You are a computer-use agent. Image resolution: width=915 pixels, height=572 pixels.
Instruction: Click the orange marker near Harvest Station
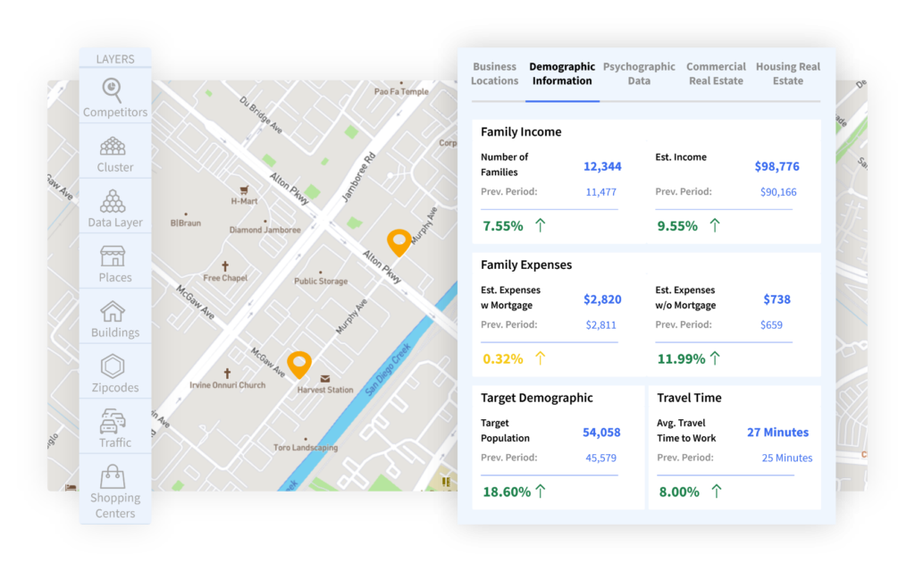(x=299, y=362)
